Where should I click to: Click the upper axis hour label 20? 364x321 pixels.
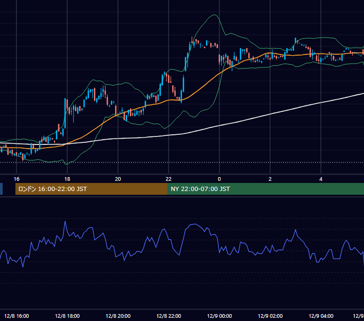coord(118,179)
